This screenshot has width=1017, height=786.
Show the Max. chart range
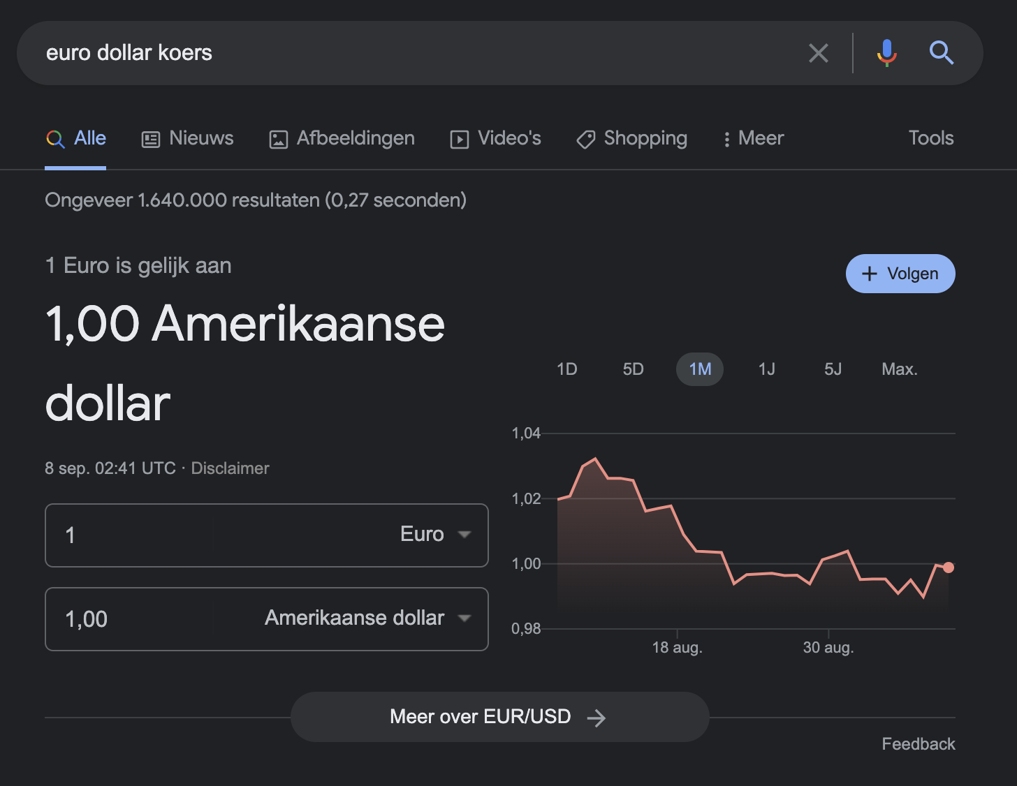click(x=899, y=369)
